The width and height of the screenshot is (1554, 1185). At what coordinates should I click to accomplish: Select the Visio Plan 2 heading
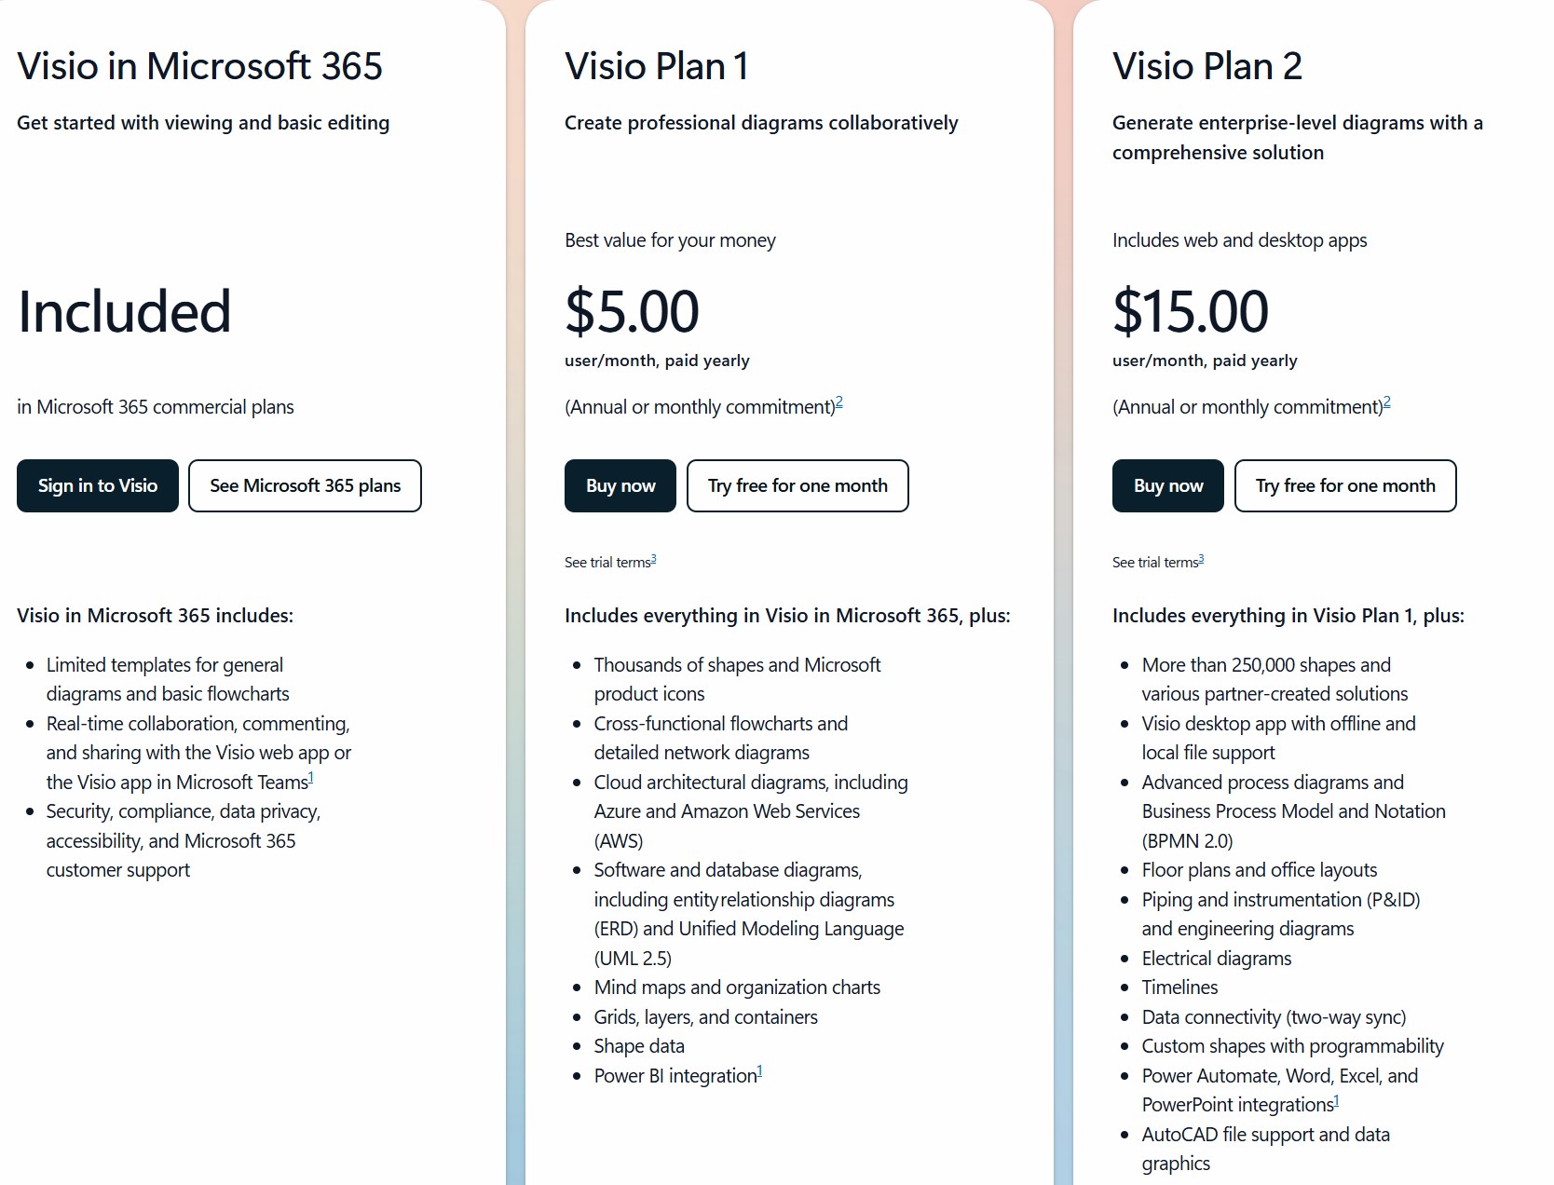1206,65
